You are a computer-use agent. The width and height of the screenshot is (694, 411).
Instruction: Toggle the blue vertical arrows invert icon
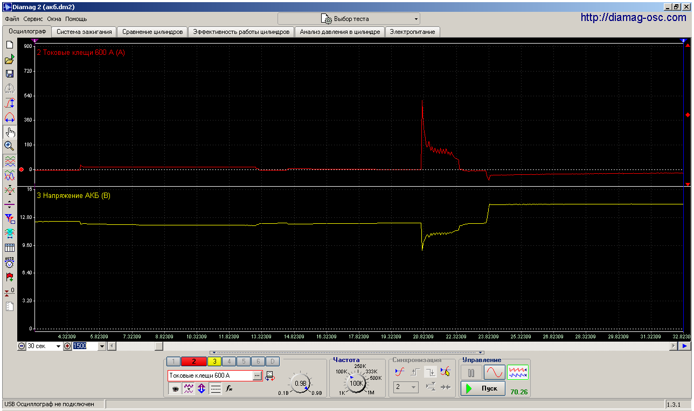tap(202, 388)
